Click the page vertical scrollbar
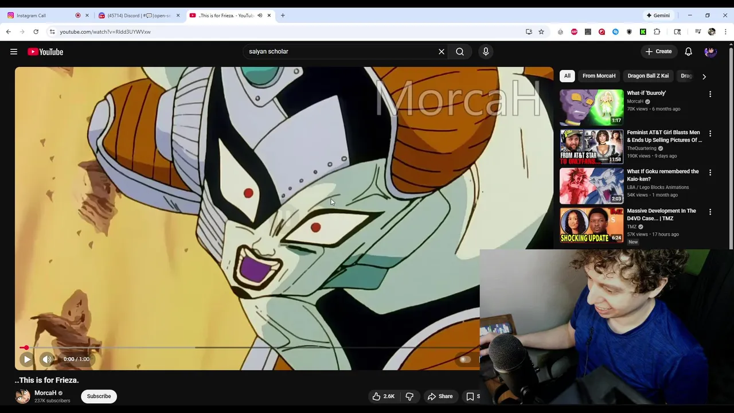Image resolution: width=734 pixels, height=413 pixels. coord(731,149)
